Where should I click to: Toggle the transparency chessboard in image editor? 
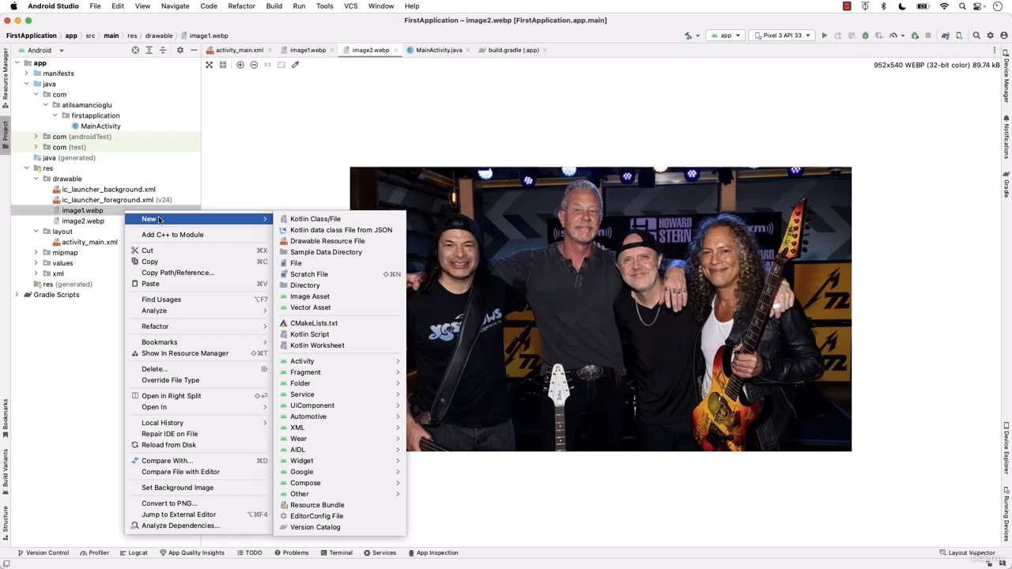point(210,65)
